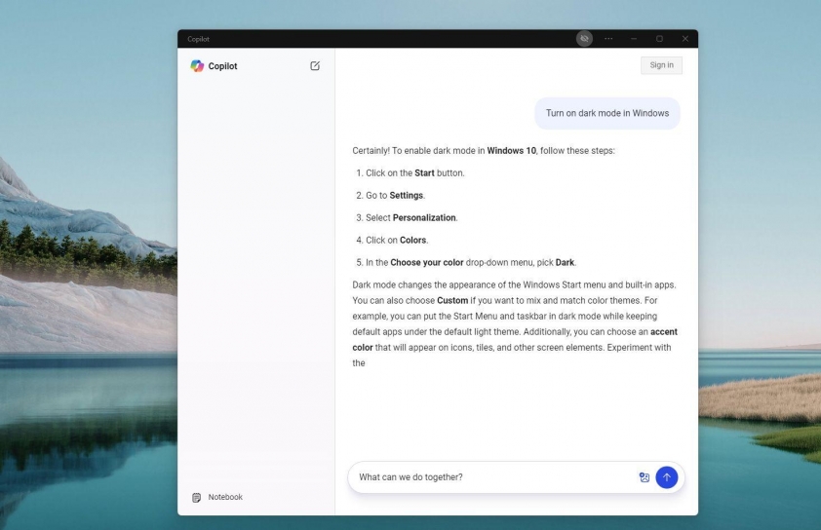Viewport: 821px width, 530px height.
Task: Minimize the Copilot window
Action: (x=635, y=39)
